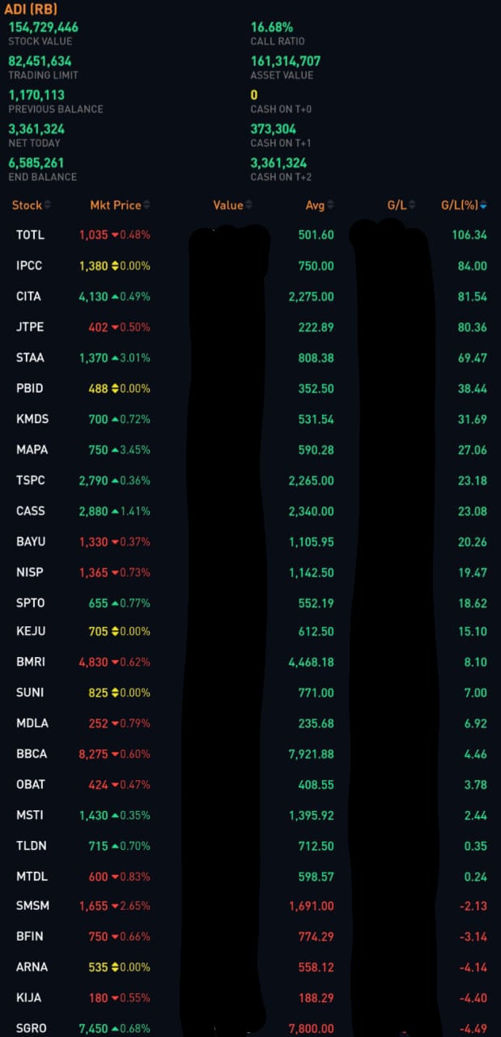
Task: Click the green up arrow in STAA row
Action: pyautogui.click(x=115, y=358)
